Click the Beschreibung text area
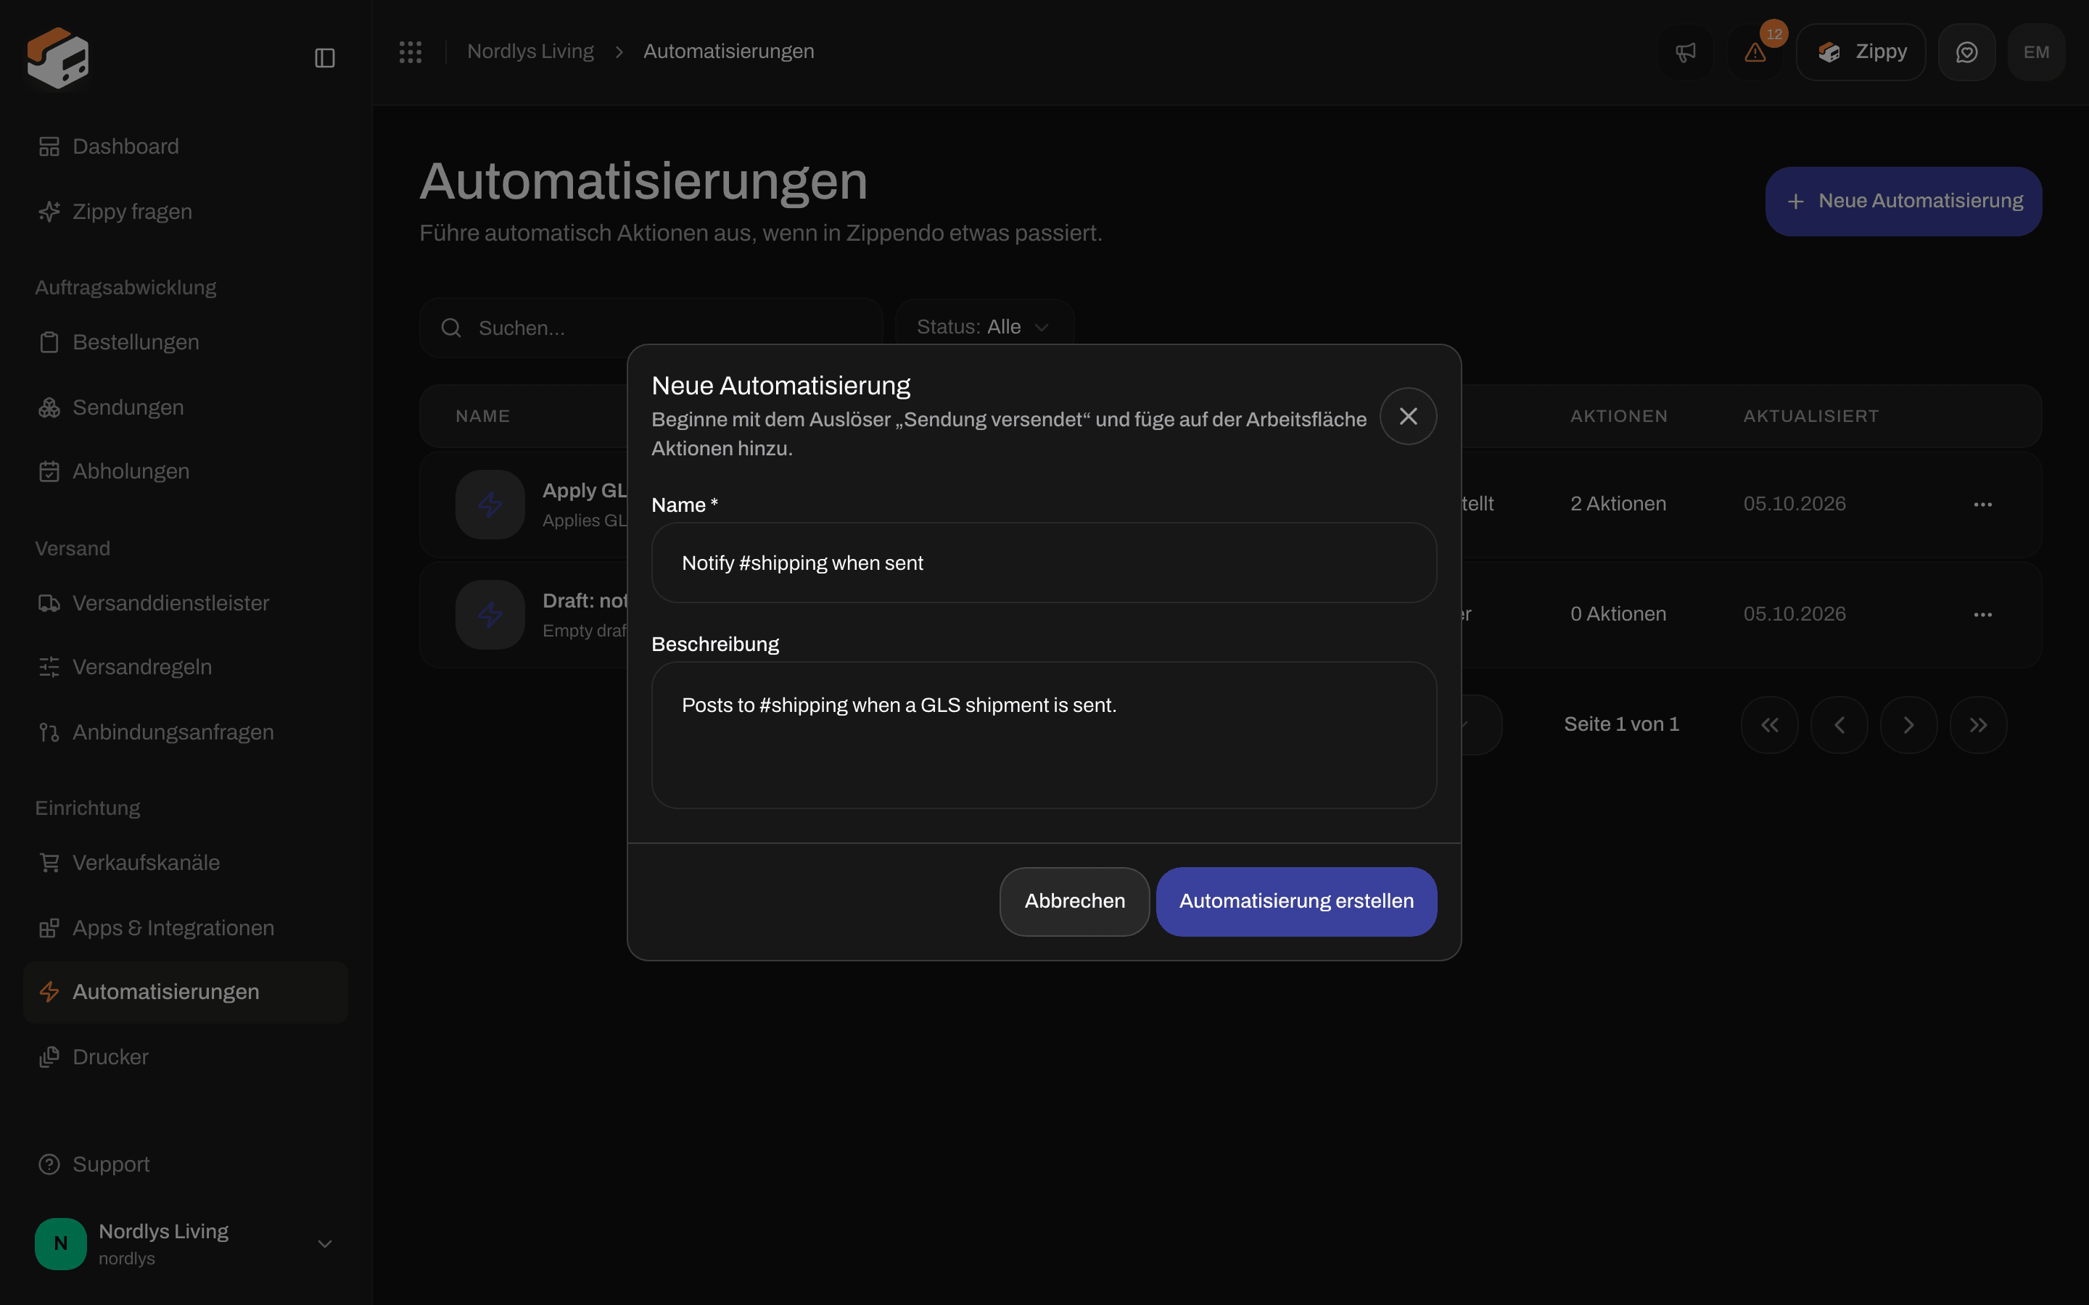The image size is (2089, 1305). point(1044,734)
